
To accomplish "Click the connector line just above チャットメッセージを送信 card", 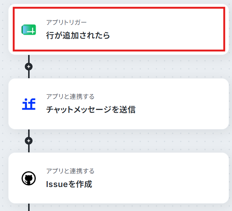I will click(x=29, y=75).
